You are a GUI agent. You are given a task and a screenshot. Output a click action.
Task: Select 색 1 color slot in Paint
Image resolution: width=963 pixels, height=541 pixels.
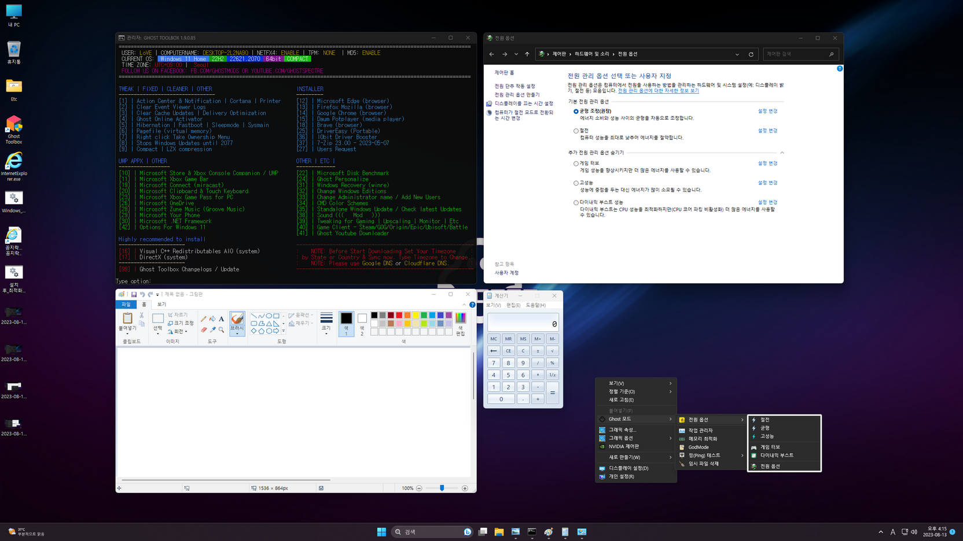(x=346, y=324)
